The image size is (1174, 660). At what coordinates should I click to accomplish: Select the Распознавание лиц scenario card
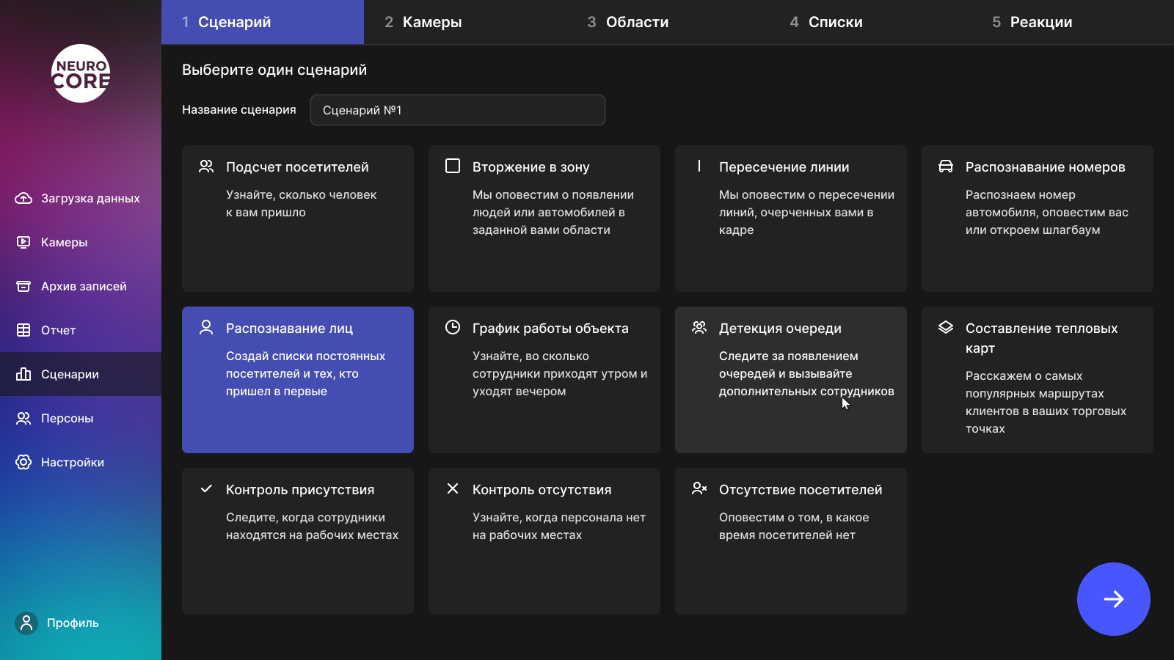point(298,380)
